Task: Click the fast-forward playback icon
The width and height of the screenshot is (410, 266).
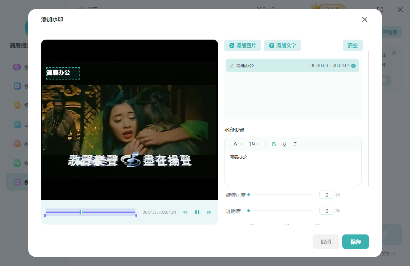Action: click(209, 212)
